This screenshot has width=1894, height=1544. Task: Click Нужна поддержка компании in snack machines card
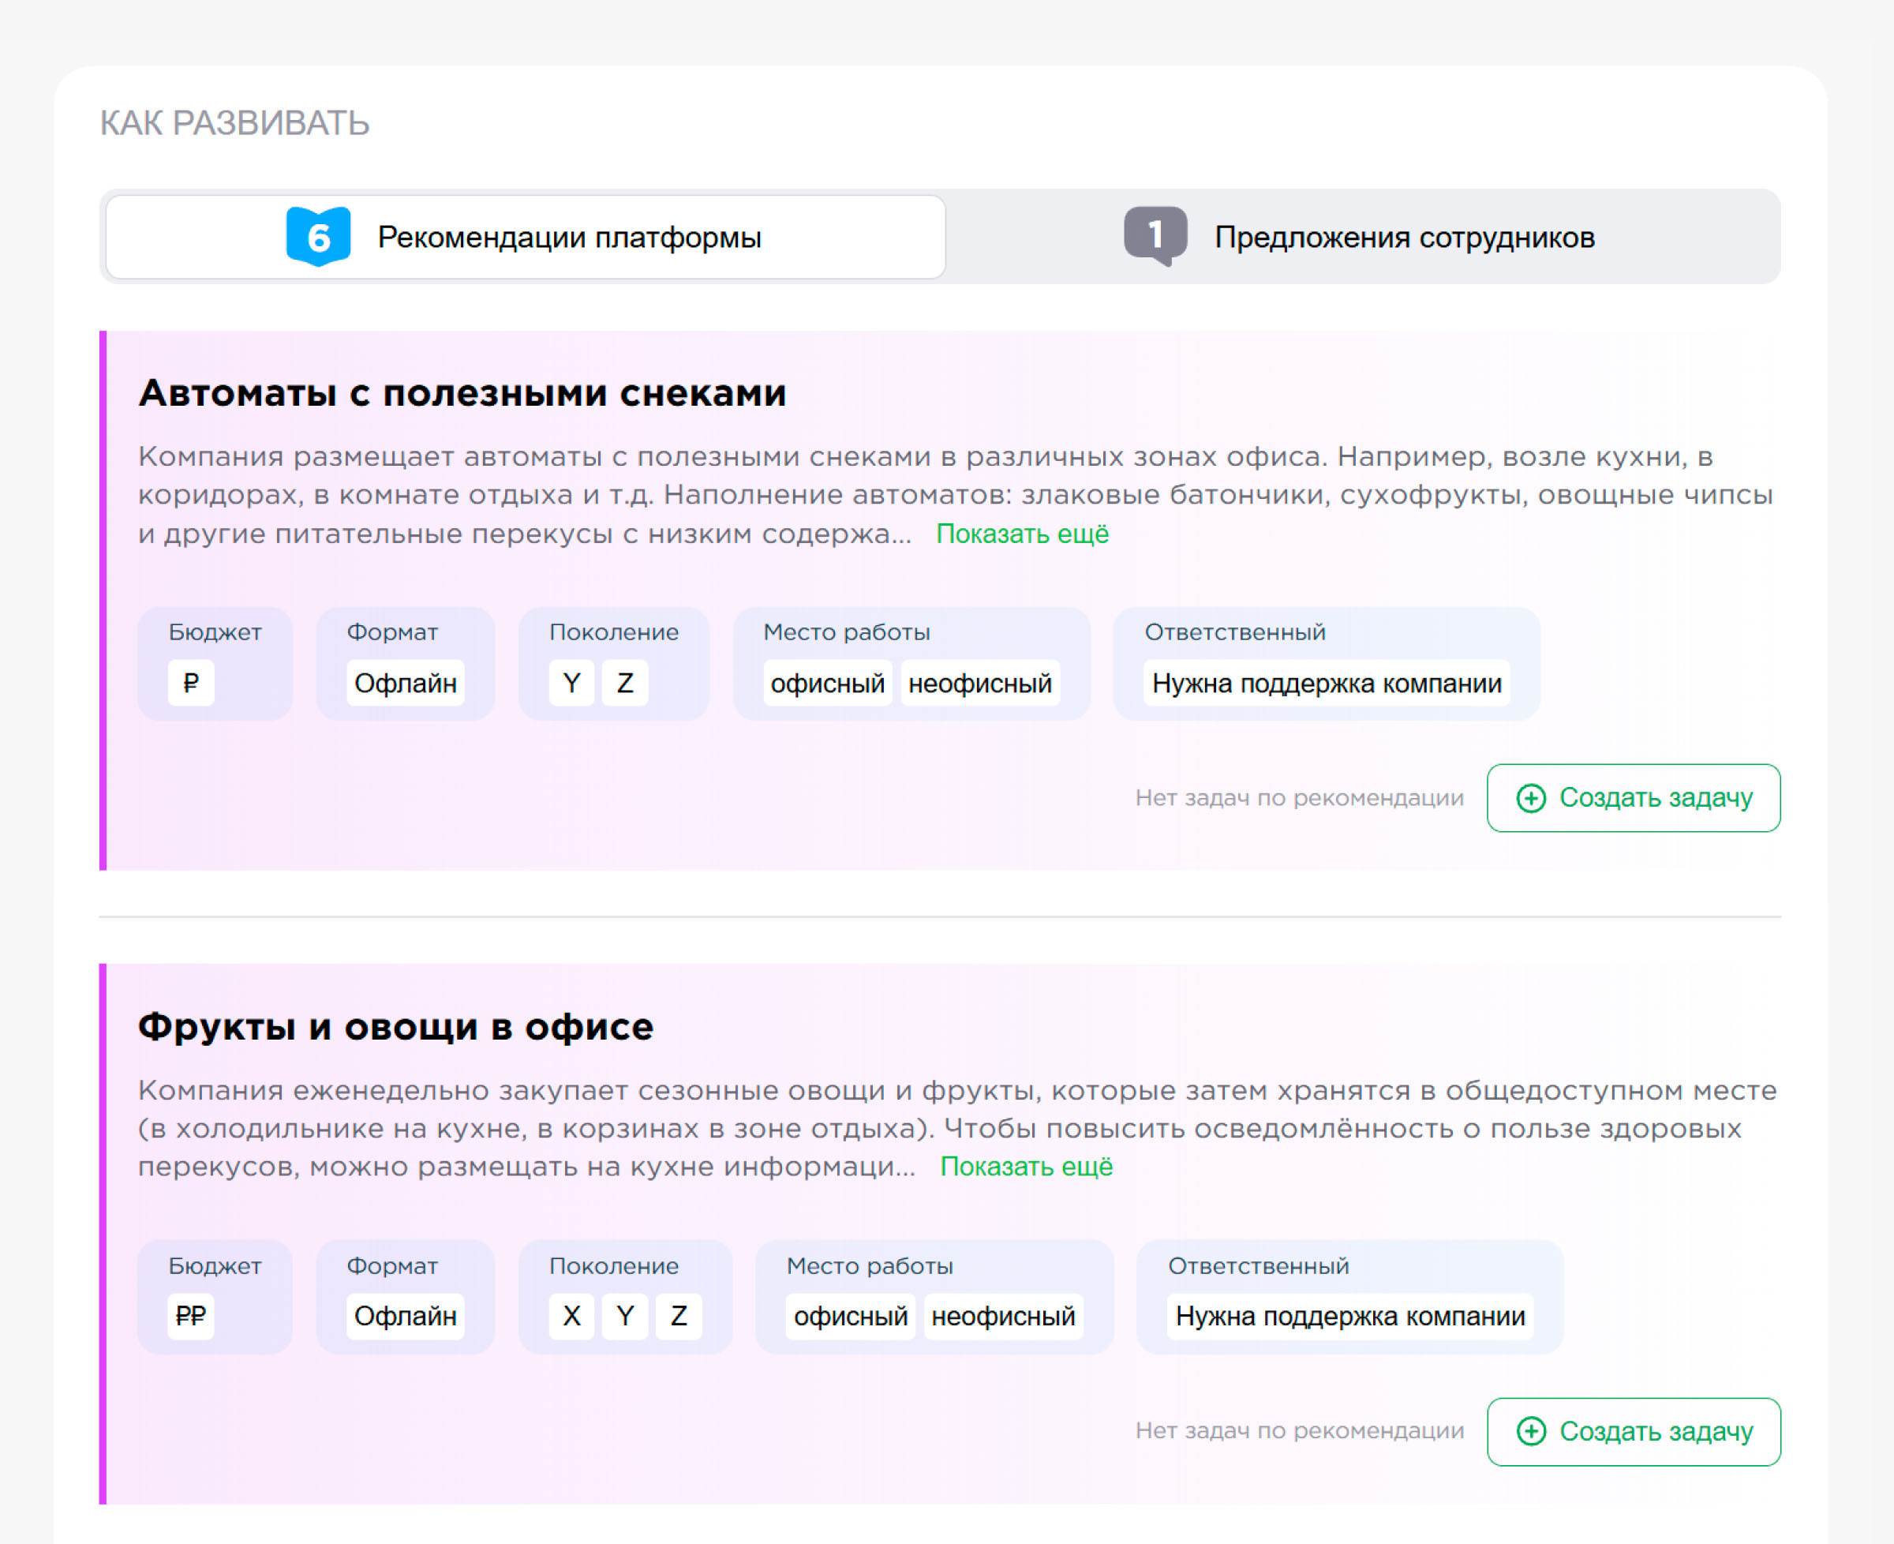pyautogui.click(x=1327, y=683)
